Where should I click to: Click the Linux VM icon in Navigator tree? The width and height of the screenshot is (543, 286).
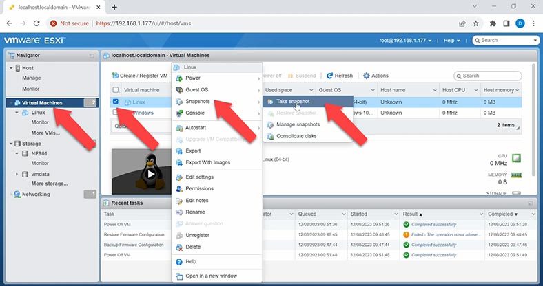pos(25,113)
